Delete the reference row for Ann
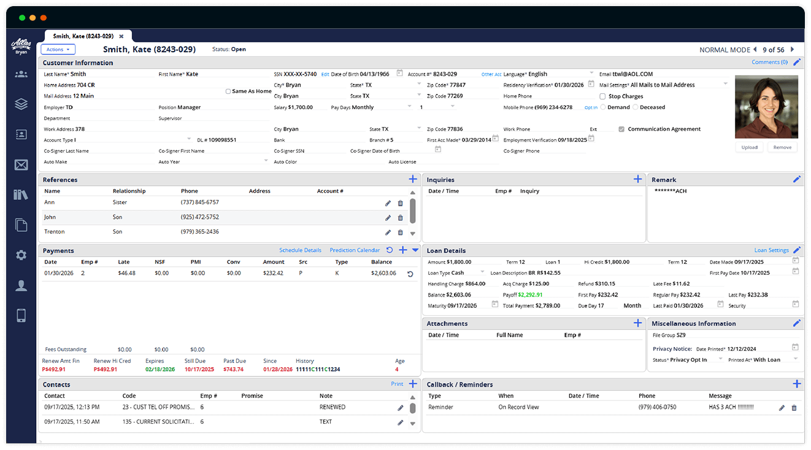The image size is (811, 450). pos(401,203)
